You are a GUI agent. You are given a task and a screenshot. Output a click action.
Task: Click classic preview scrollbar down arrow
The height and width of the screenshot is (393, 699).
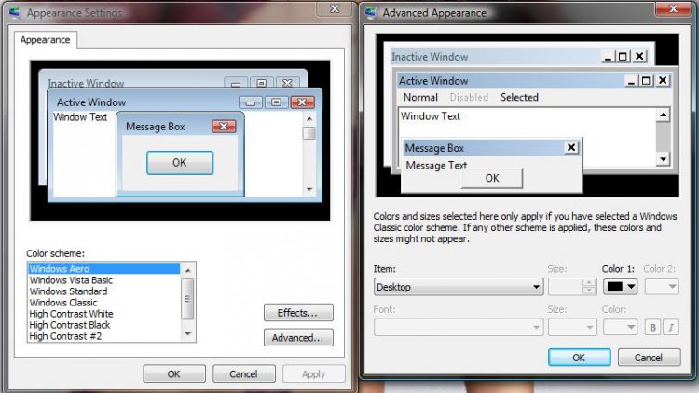664,159
